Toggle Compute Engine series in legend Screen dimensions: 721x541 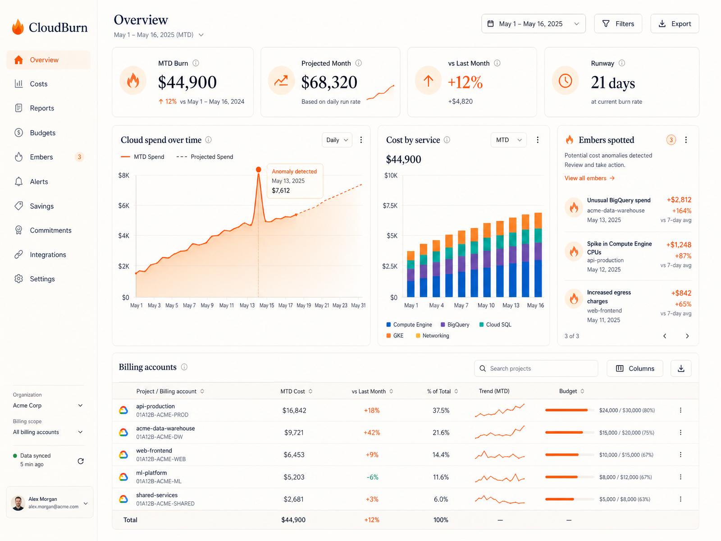[409, 325]
